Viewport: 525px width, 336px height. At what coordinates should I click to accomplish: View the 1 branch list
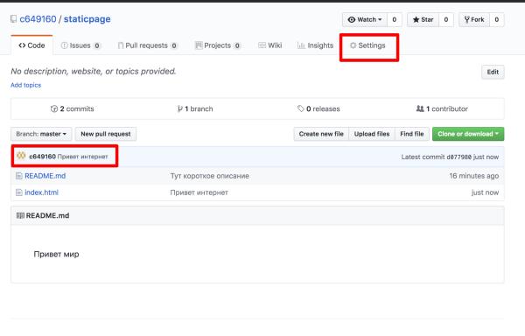[x=195, y=108]
